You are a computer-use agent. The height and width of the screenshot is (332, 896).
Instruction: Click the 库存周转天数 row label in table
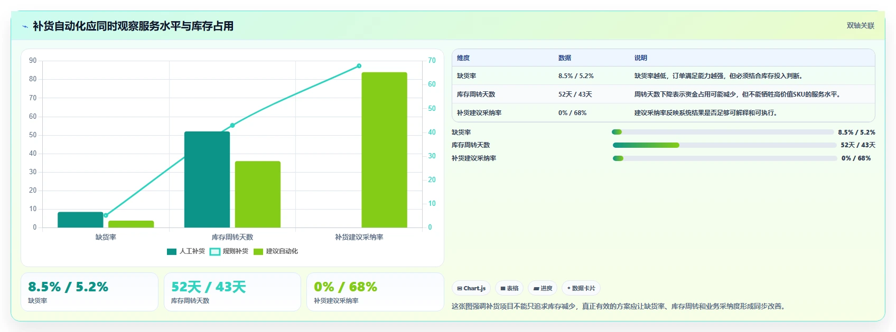[476, 94]
